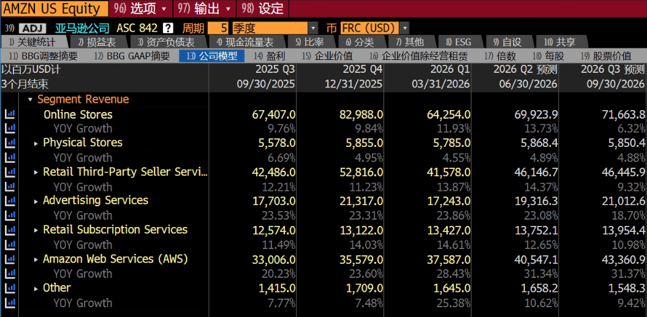This screenshot has height=317, width=647.
Task: Open the 选项 menu button
Action: [143, 8]
